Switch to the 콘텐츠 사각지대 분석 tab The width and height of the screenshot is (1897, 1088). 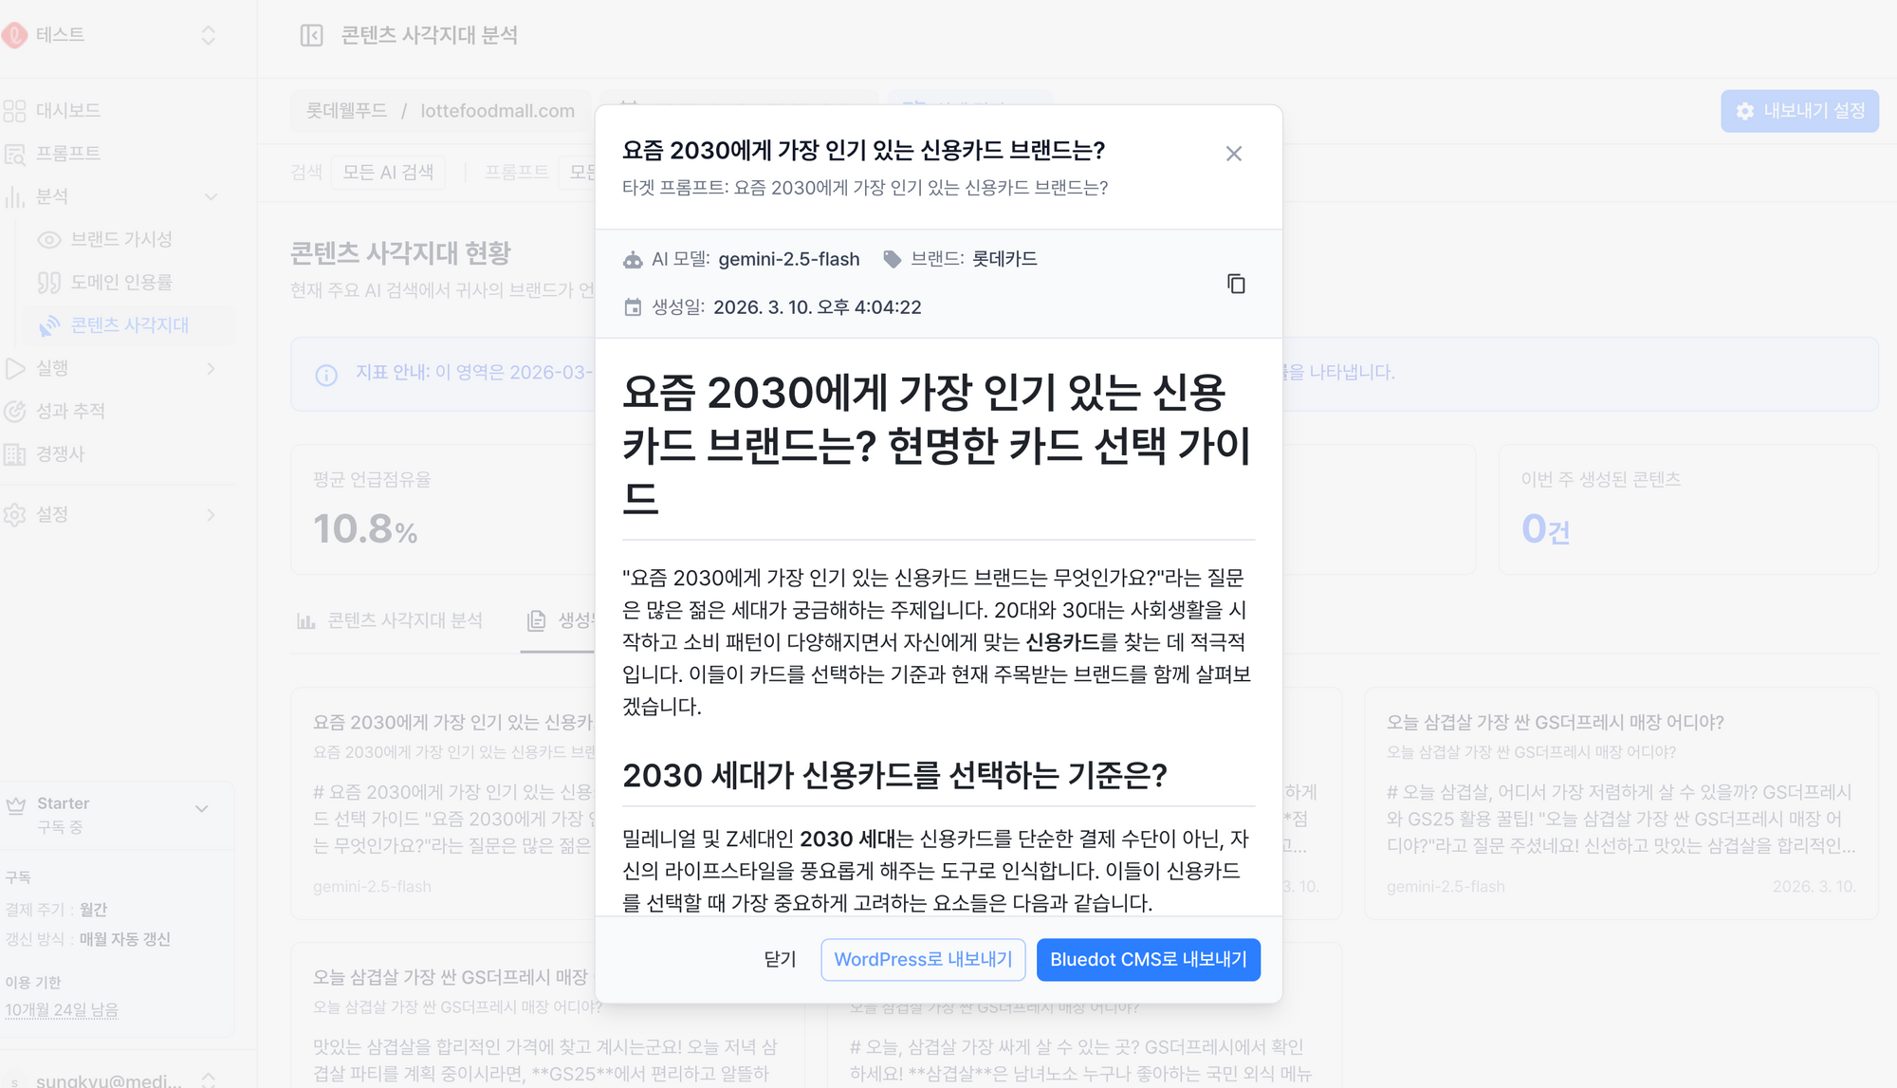390,619
